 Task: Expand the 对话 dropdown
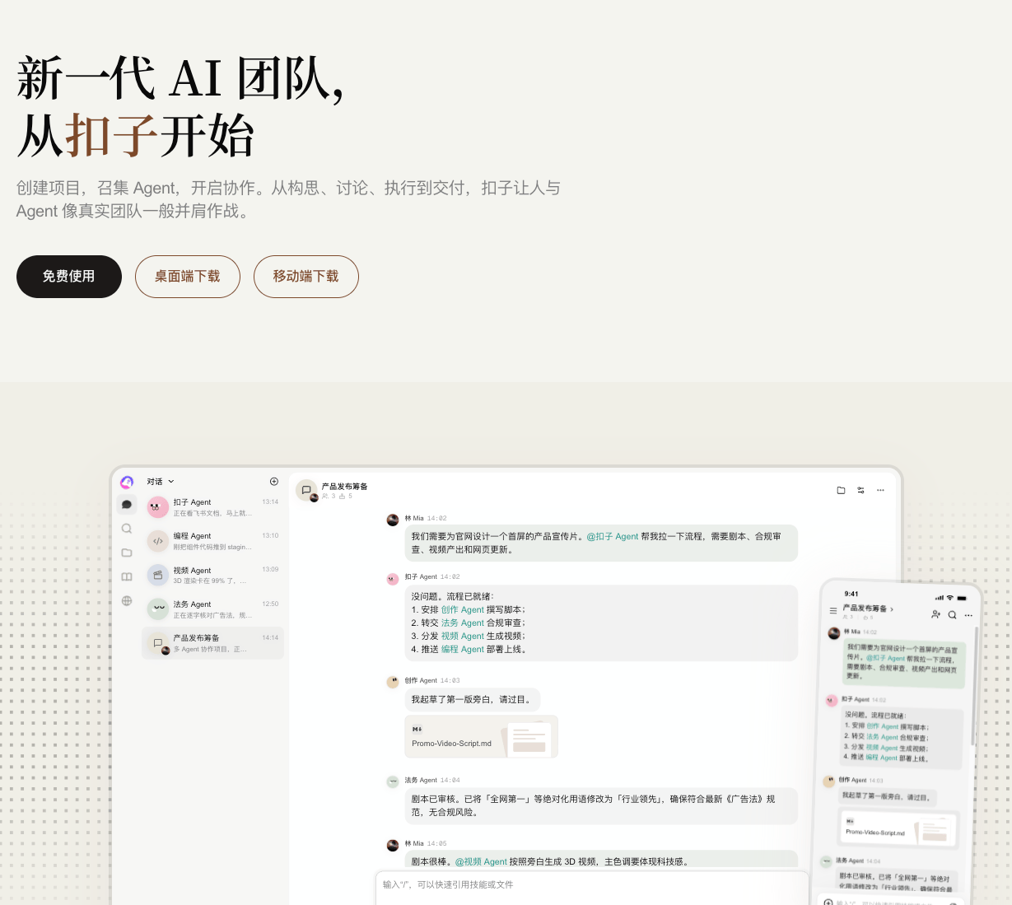coord(161,482)
